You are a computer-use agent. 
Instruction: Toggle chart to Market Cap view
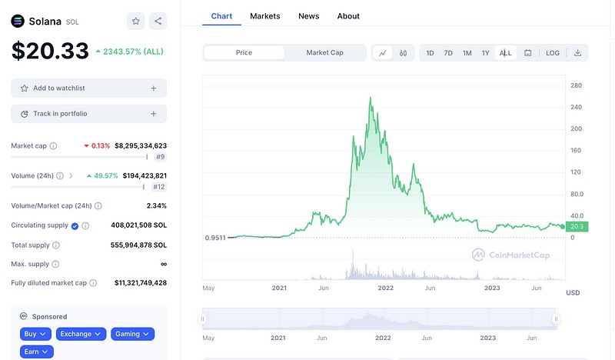coord(324,53)
